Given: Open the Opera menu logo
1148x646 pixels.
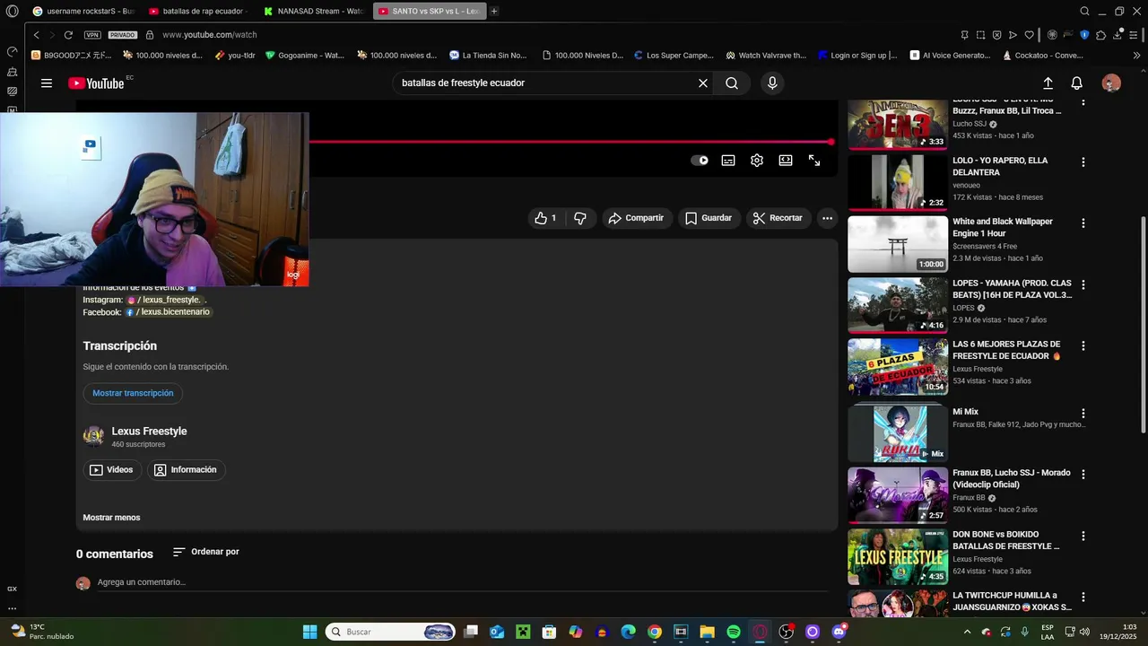Looking at the screenshot, I should 12,11.
